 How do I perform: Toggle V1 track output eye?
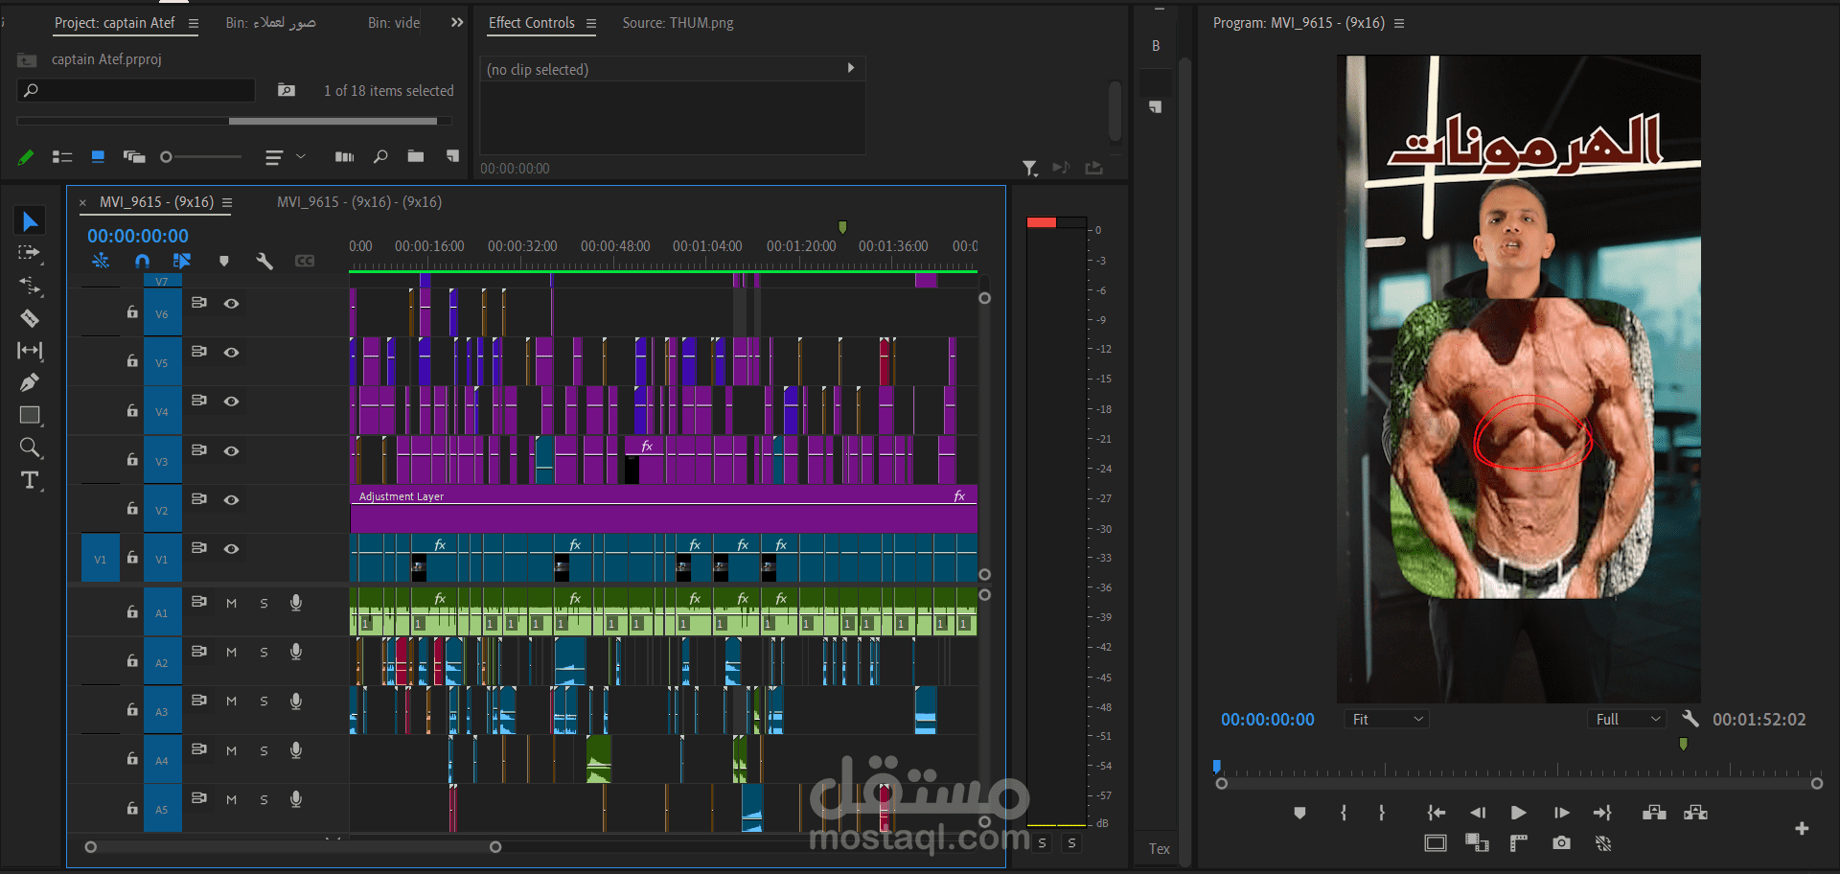pyautogui.click(x=231, y=549)
